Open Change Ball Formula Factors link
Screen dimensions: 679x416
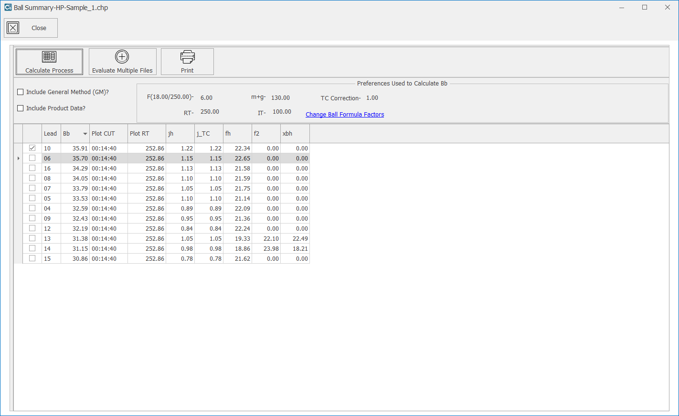tap(345, 115)
